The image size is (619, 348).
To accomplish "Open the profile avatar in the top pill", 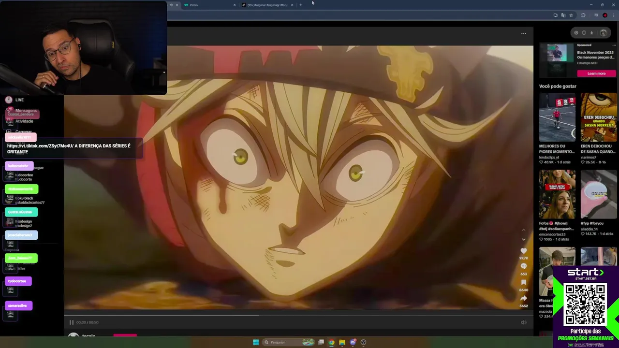I will pos(604,33).
